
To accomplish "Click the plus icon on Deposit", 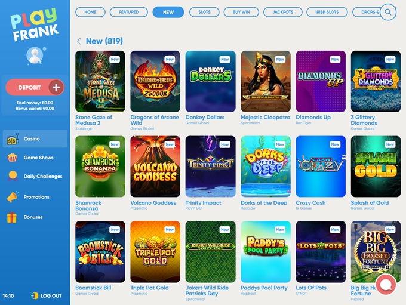I will pos(56,87).
